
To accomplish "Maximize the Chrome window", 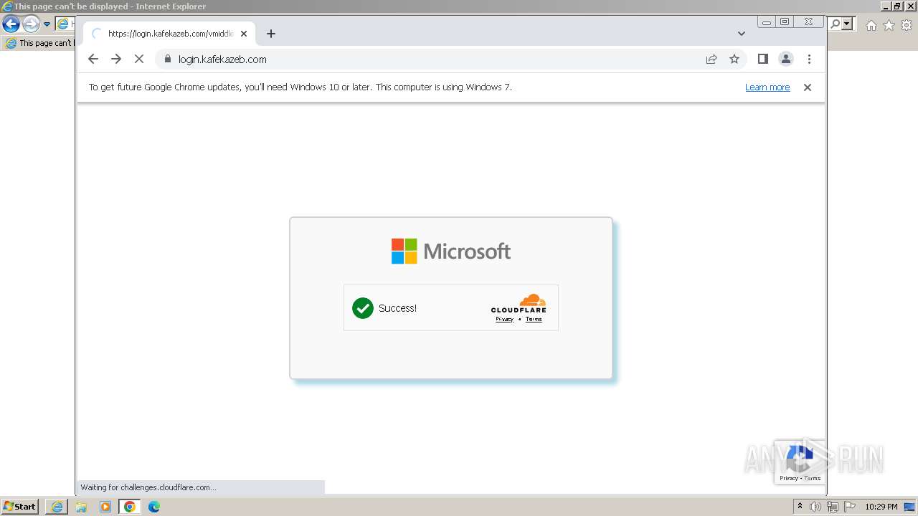I will click(x=785, y=22).
